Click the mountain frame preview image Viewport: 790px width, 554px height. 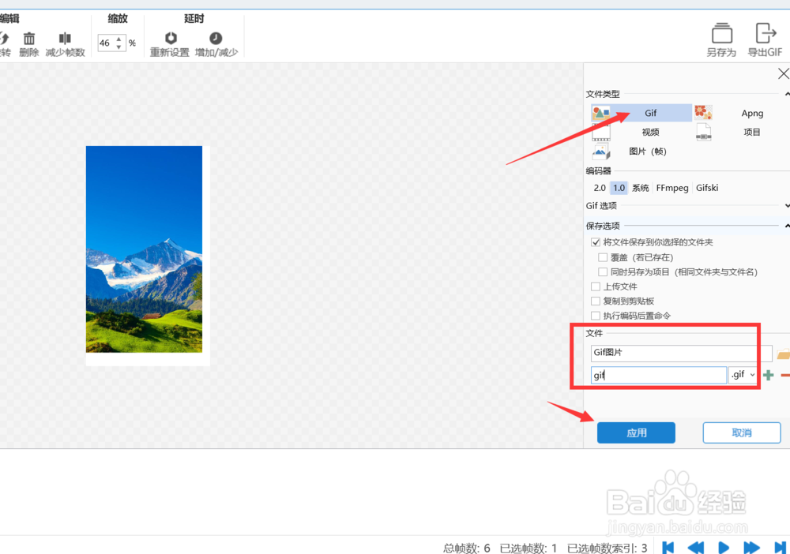pos(144,249)
